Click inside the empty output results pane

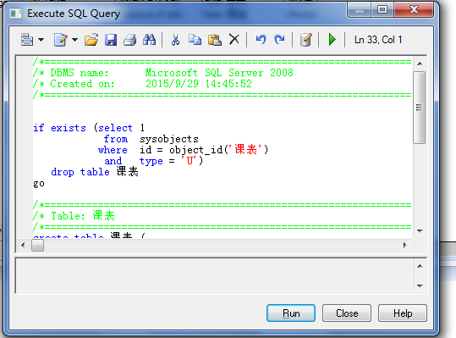click(x=214, y=276)
